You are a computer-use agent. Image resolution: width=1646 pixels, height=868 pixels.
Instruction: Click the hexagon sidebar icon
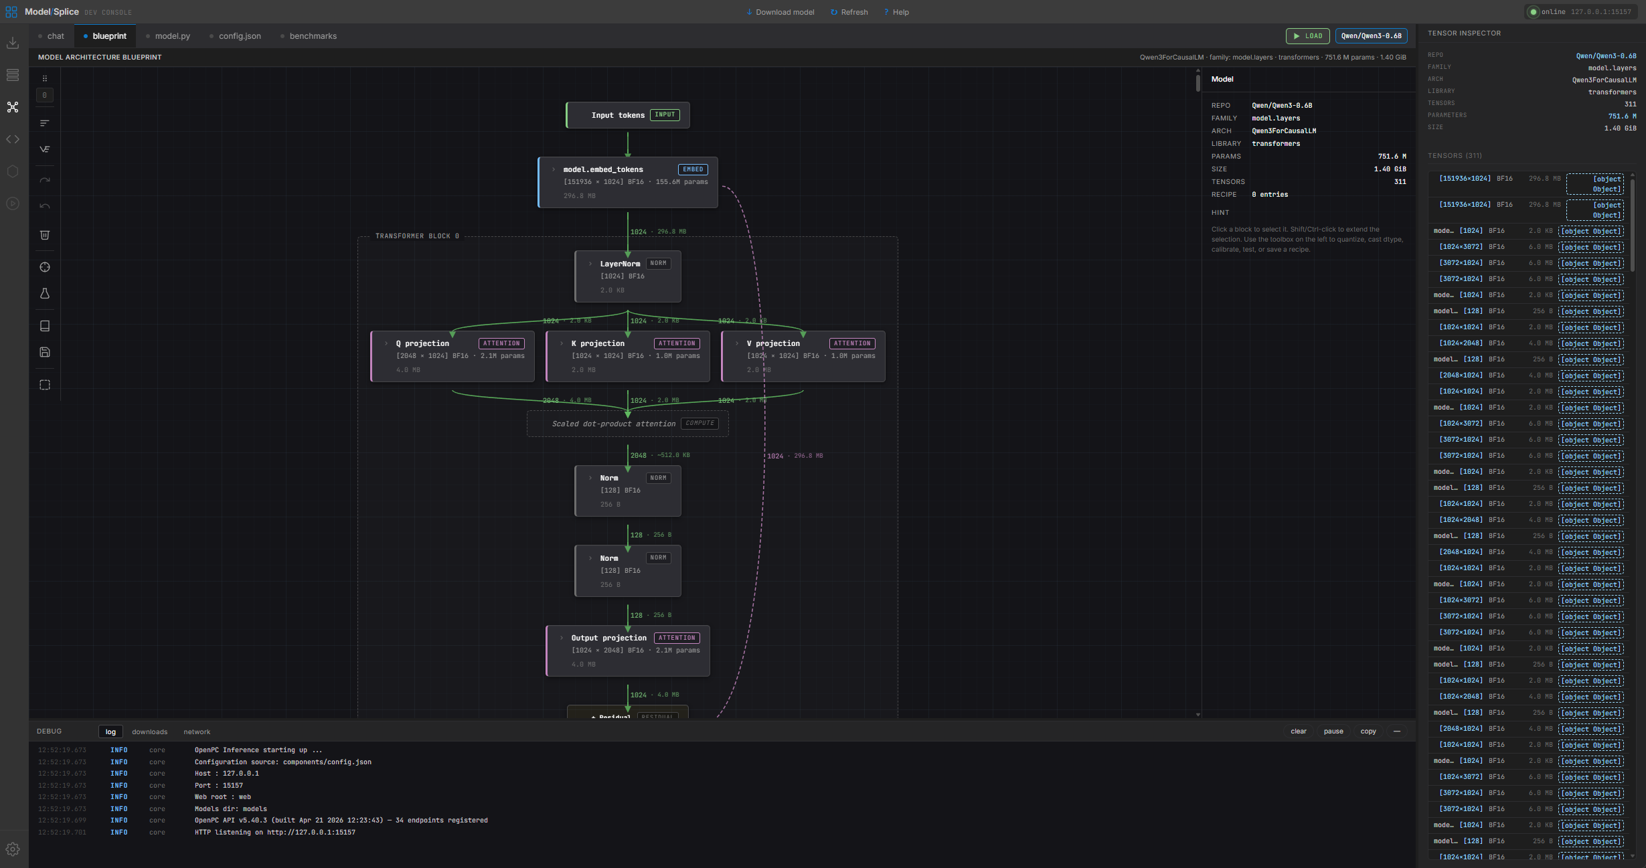click(13, 171)
